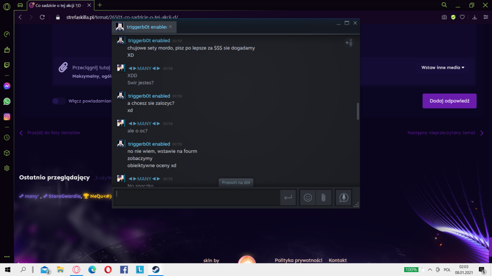The width and height of the screenshot is (492, 276).
Task: Switch to the Co sadzicie o tej akcji tab
Action: 58,5
